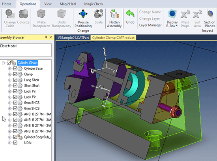Click the Colorize spheres icon
The height and width of the screenshot is (161, 217).
coord(23,14)
